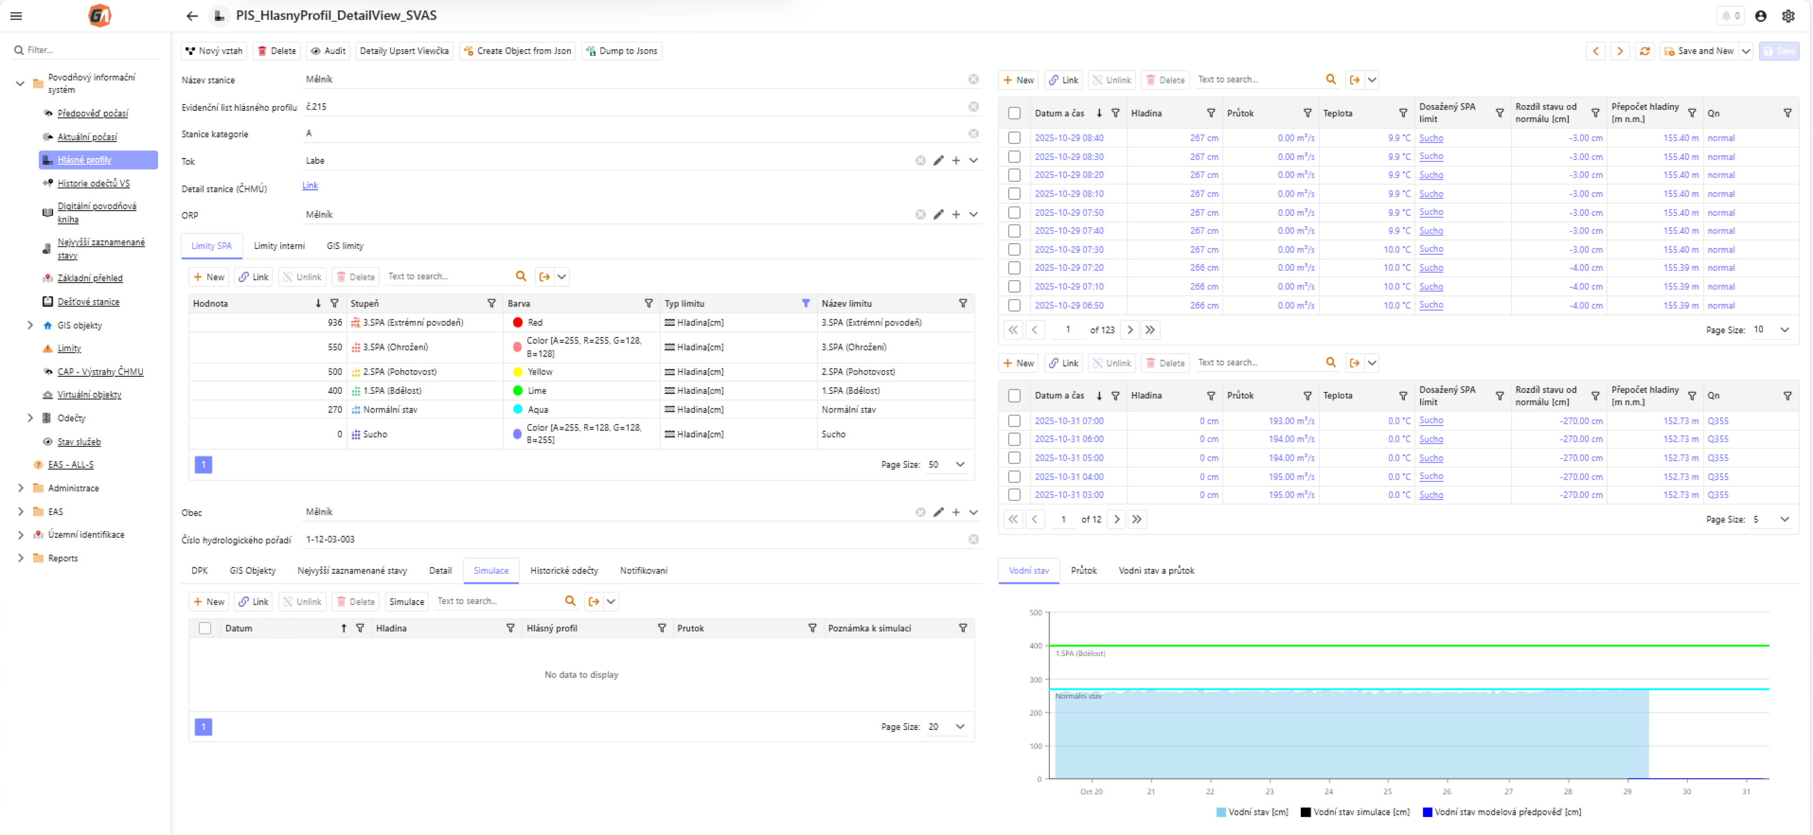Click the Red color swatch in Barva column
Image resolution: width=1813 pixels, height=835 pixels.
click(517, 323)
